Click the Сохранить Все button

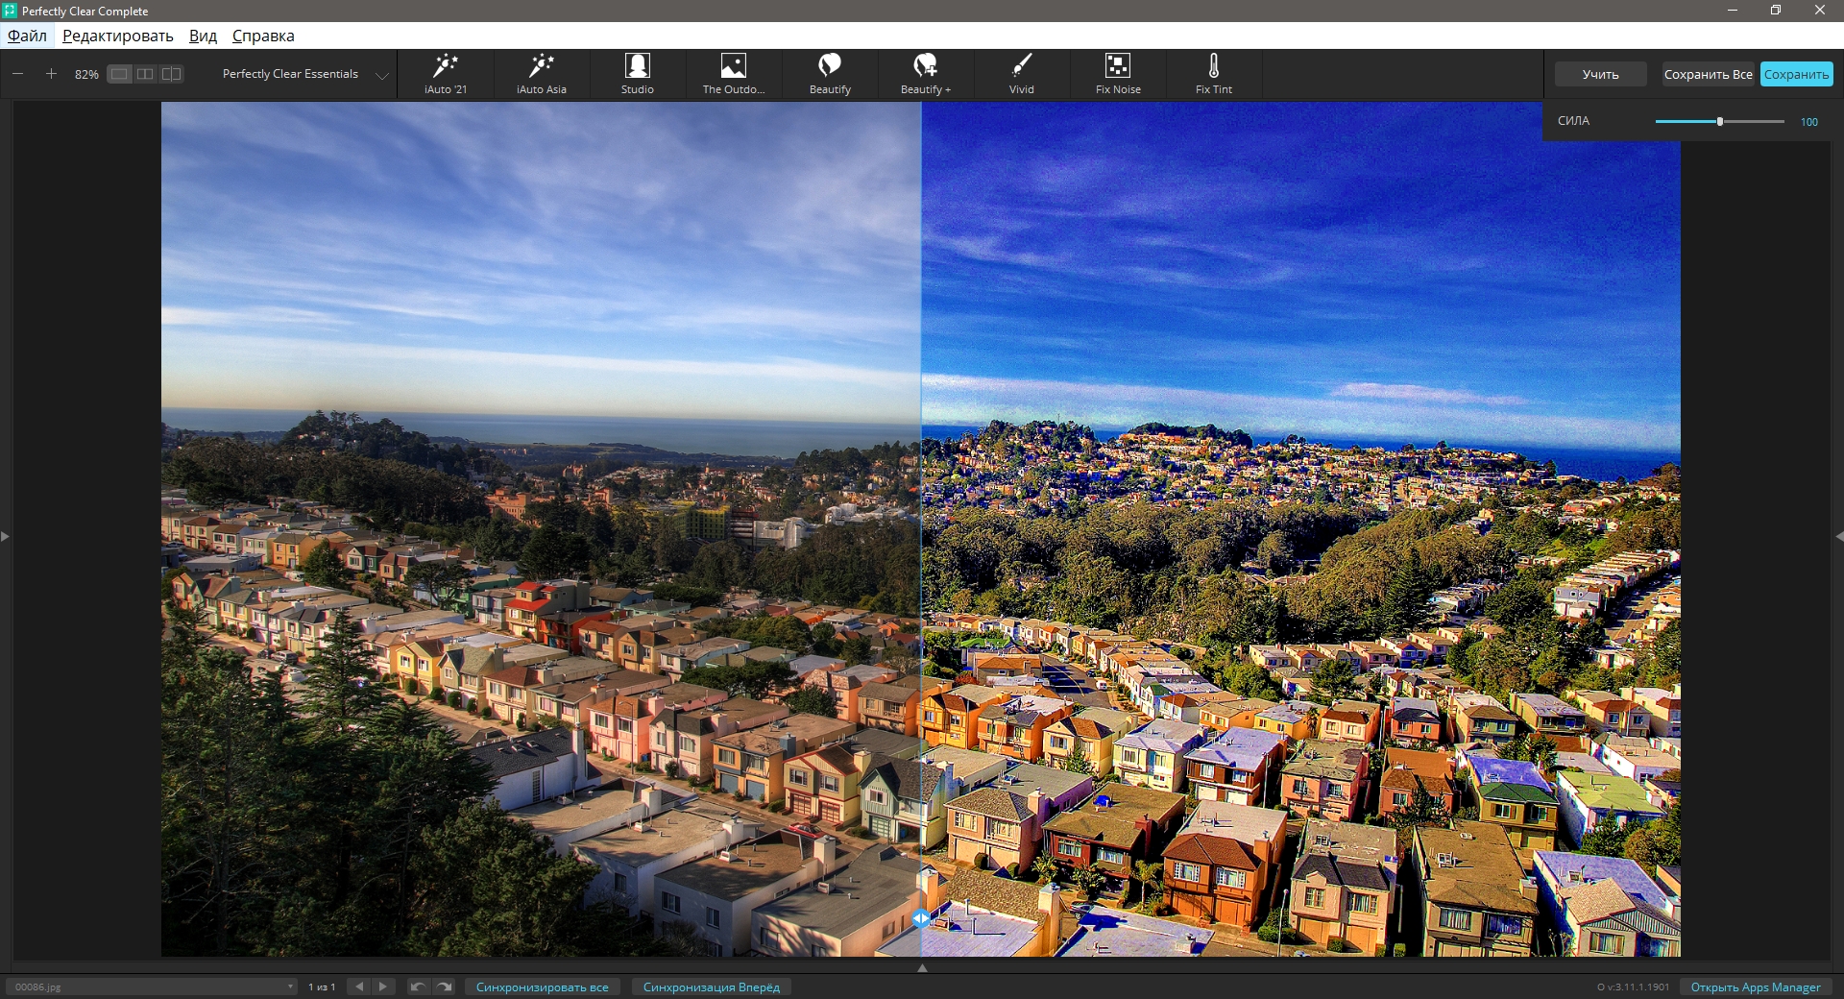[x=1708, y=74]
